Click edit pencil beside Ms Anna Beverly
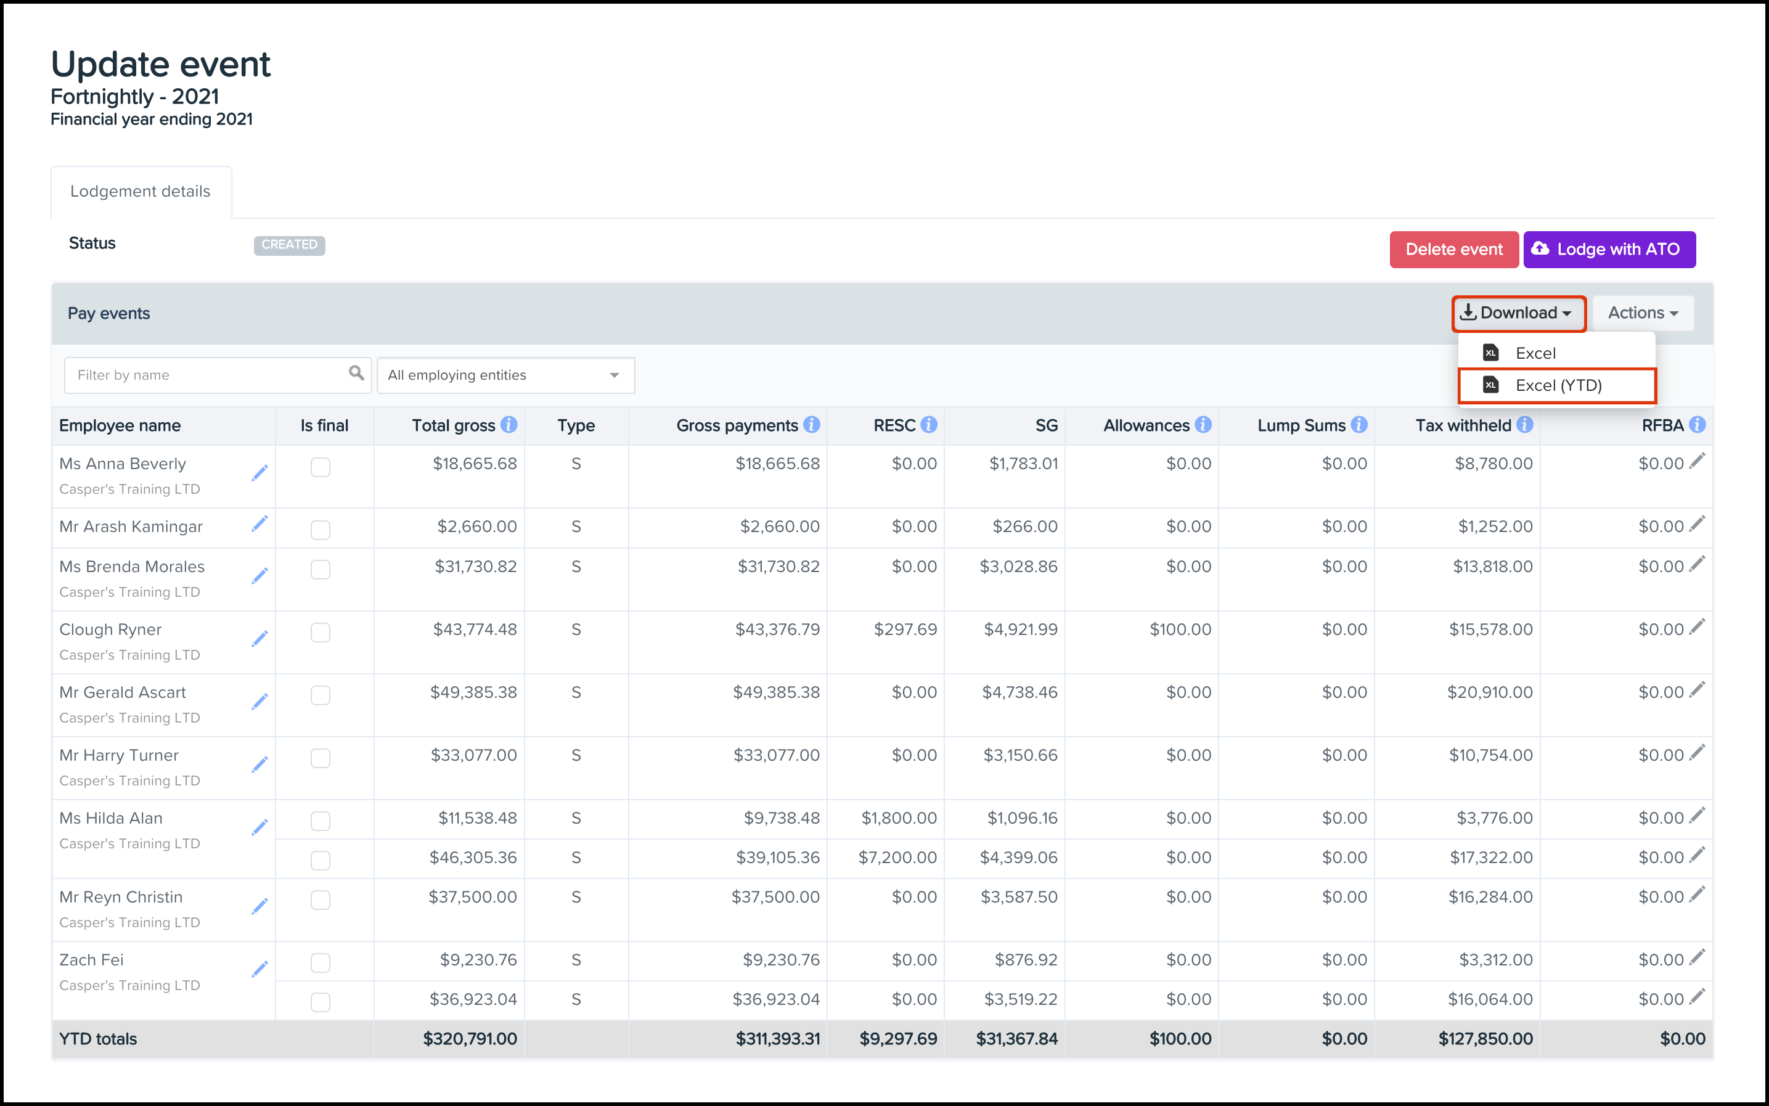Image resolution: width=1769 pixels, height=1106 pixels. pos(259,473)
